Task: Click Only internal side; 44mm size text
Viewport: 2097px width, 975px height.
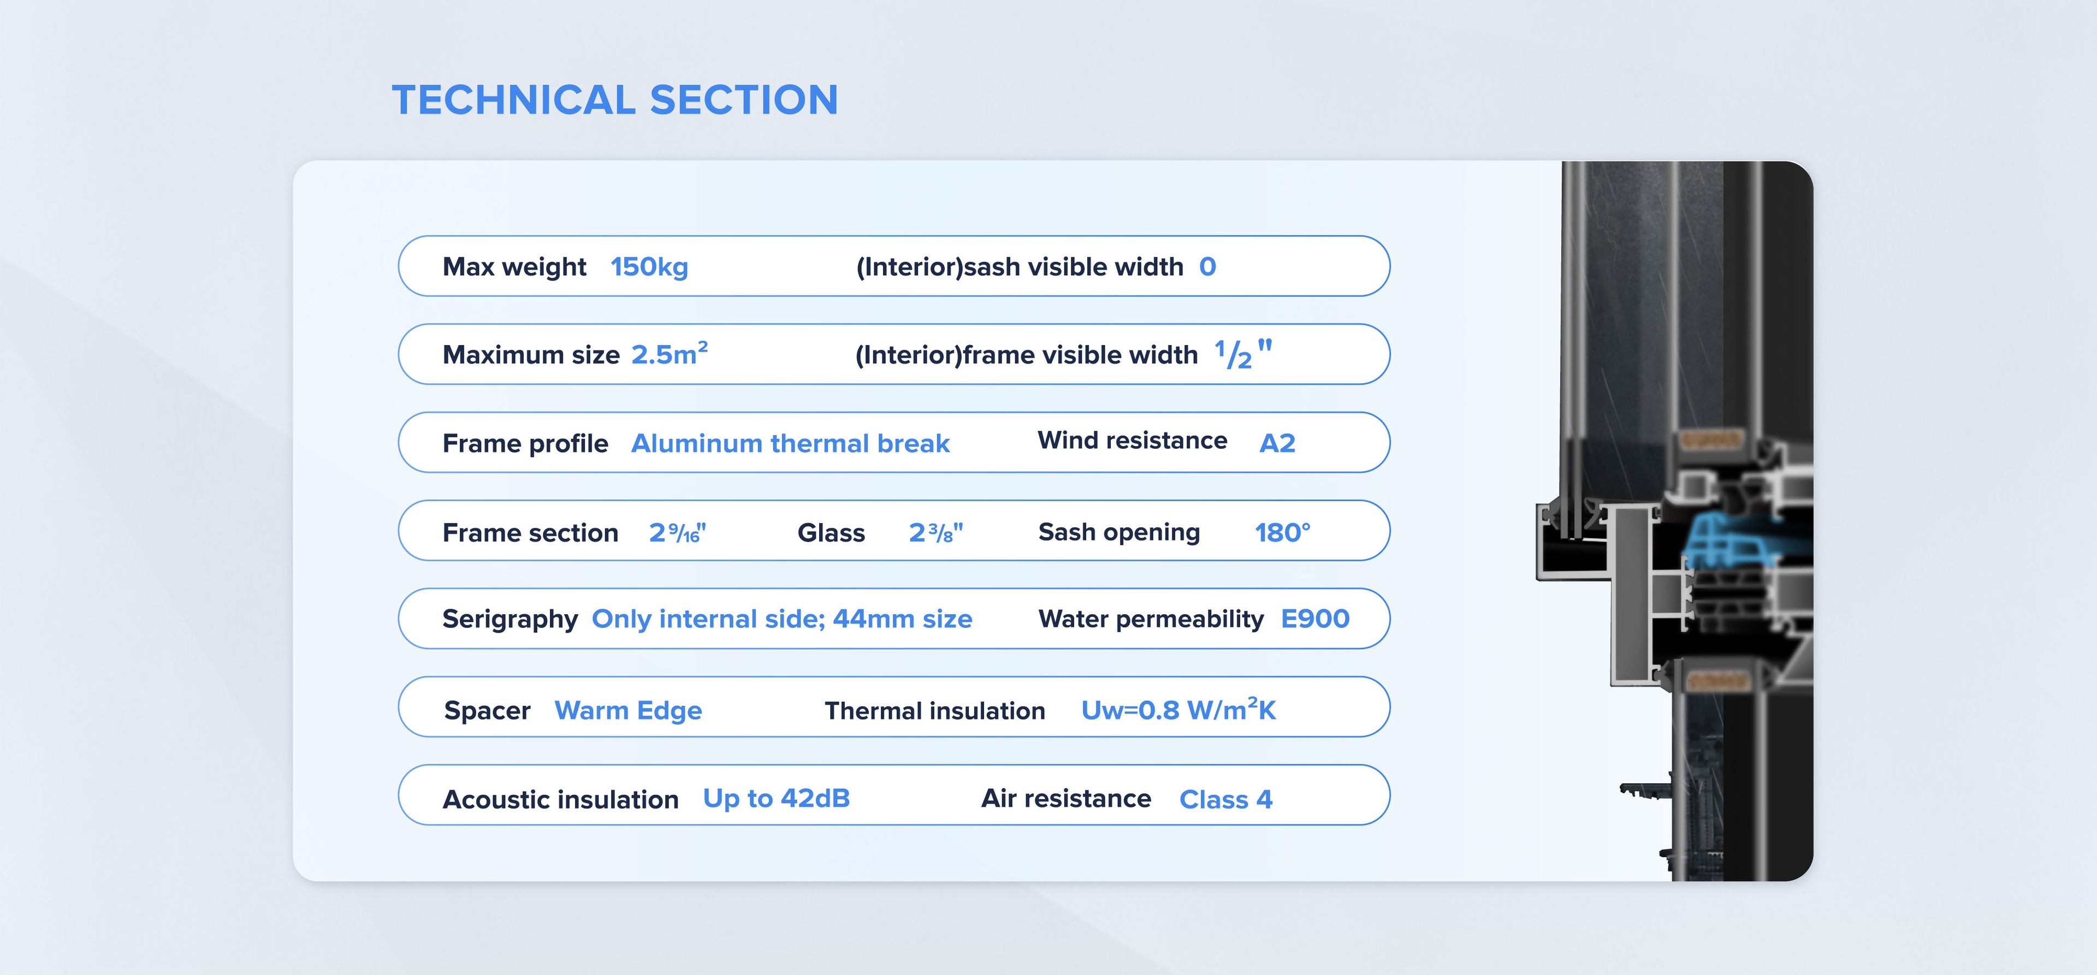Action: [781, 620]
